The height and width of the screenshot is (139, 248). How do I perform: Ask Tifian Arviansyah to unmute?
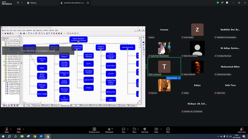[x=172, y=78]
